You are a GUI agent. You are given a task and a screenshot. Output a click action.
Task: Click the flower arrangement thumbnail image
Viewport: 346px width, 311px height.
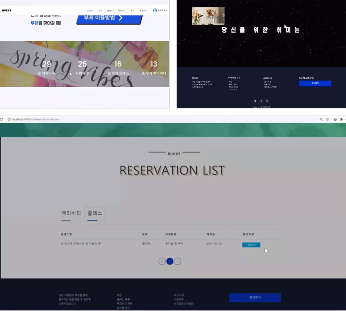tap(208, 16)
